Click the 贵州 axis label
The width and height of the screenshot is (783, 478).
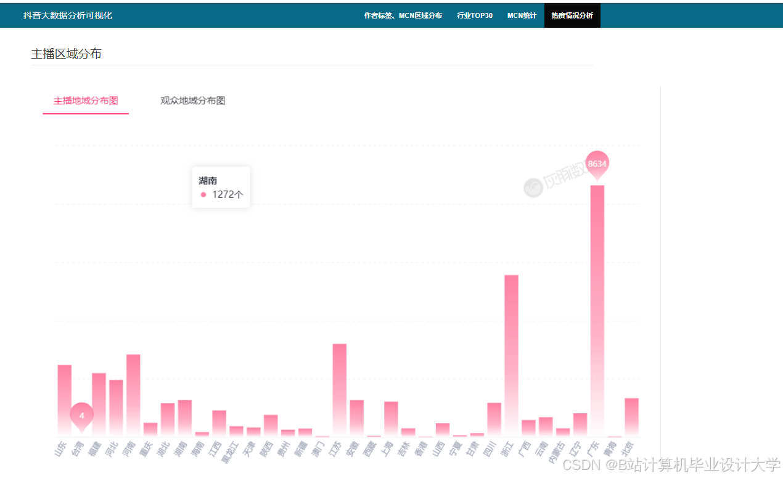(x=283, y=448)
